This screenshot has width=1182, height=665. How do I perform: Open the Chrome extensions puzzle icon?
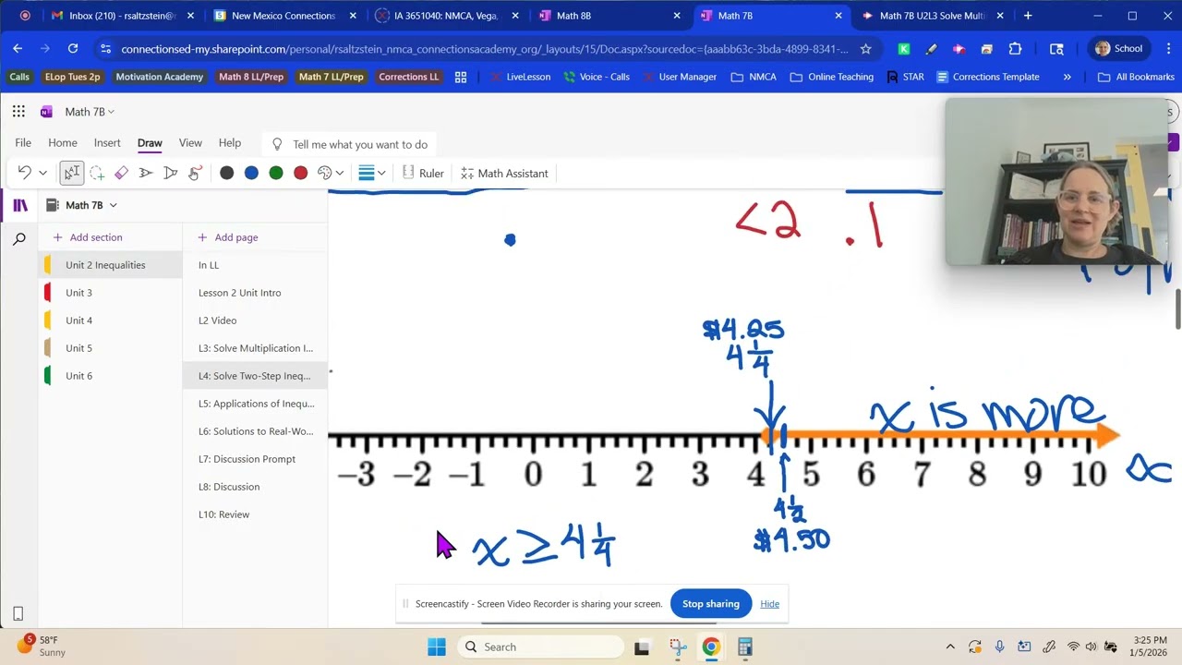[x=1015, y=49]
